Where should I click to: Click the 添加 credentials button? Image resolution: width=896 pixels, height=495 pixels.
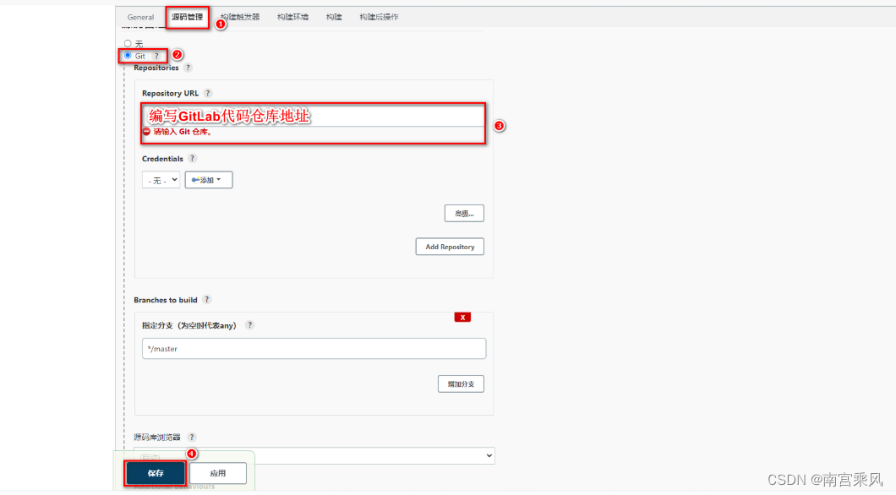click(209, 180)
